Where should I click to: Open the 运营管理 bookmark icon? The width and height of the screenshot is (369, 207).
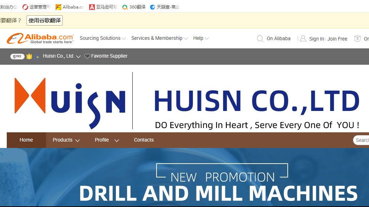[x=25, y=7]
